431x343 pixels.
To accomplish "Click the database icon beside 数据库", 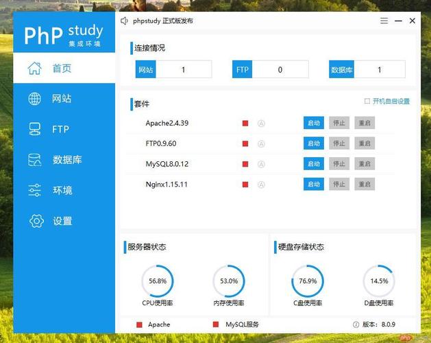I will (35, 160).
